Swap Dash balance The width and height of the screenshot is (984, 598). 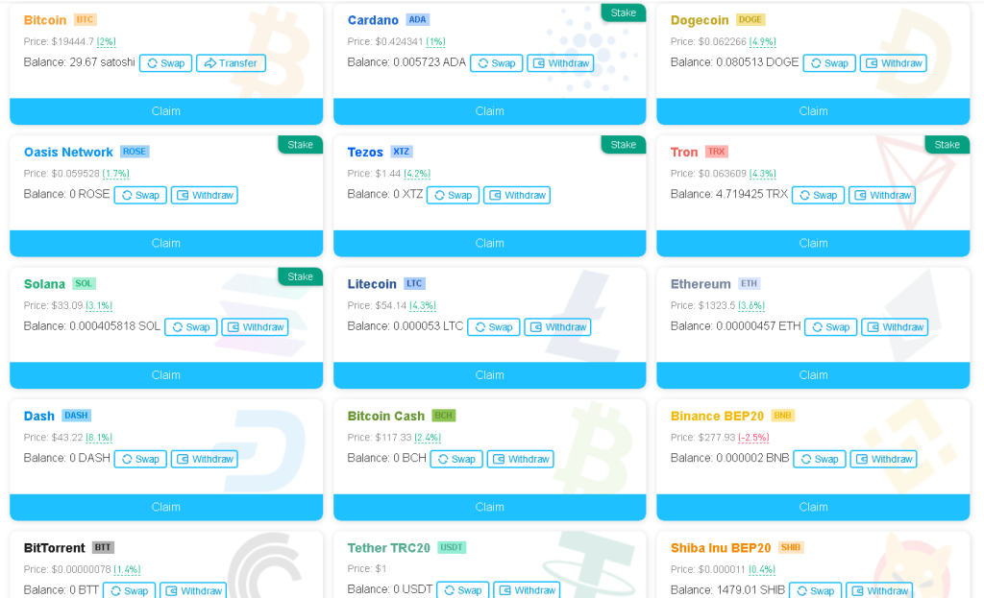coord(140,459)
